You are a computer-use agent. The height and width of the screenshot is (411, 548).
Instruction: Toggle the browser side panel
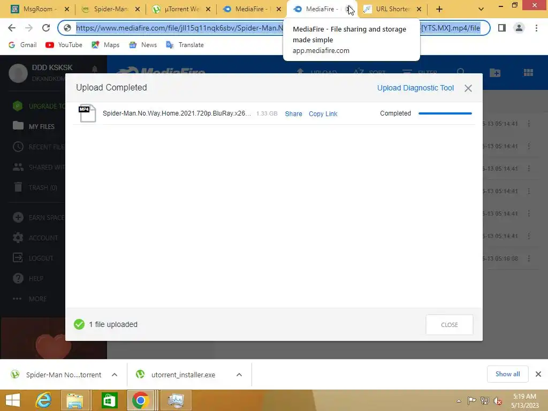pos(502,28)
